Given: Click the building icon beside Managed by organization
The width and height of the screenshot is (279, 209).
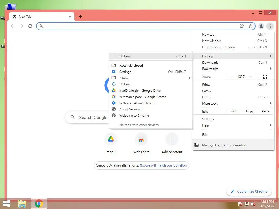Looking at the screenshot, I should pos(196,145).
